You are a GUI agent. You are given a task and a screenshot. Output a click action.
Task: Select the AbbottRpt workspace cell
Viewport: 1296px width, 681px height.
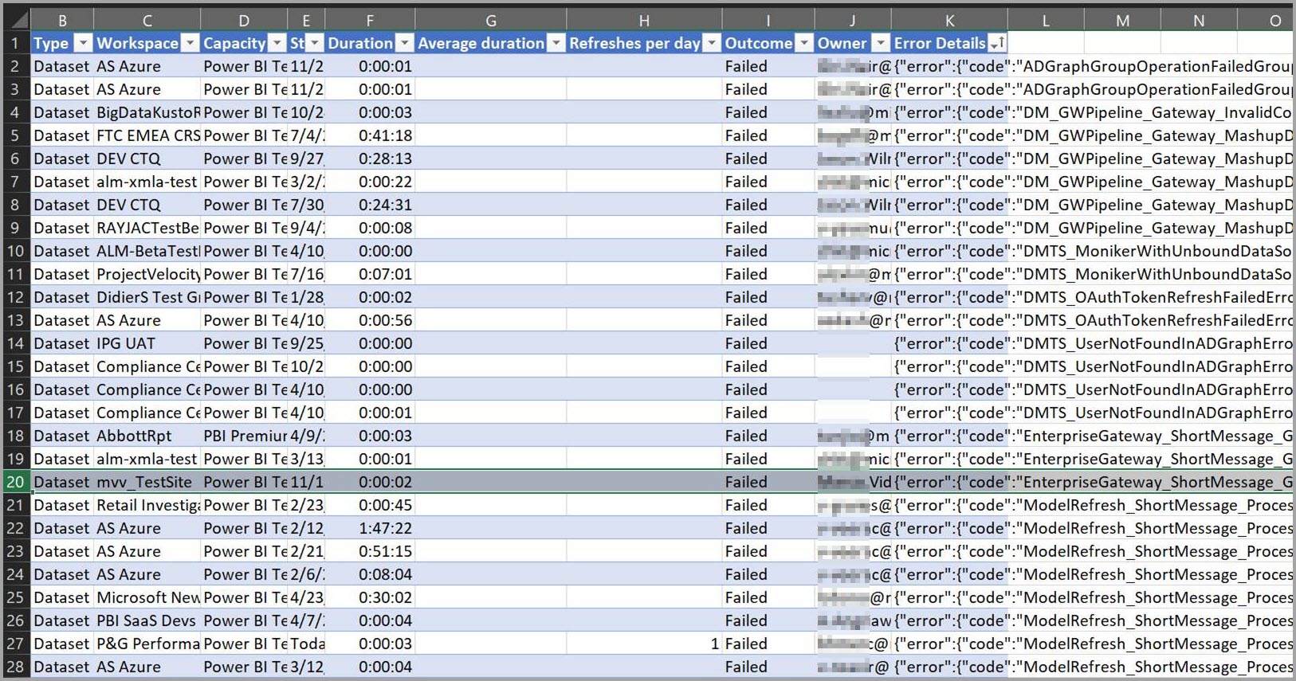pos(147,436)
